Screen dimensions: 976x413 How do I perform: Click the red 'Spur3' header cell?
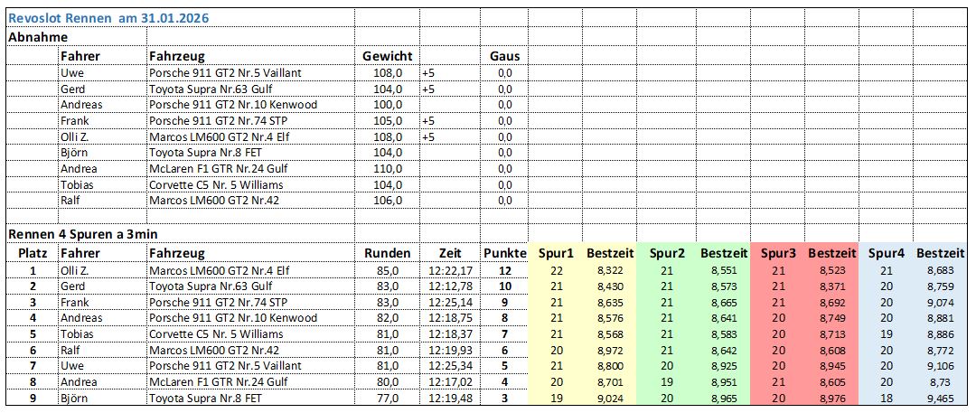click(x=777, y=254)
